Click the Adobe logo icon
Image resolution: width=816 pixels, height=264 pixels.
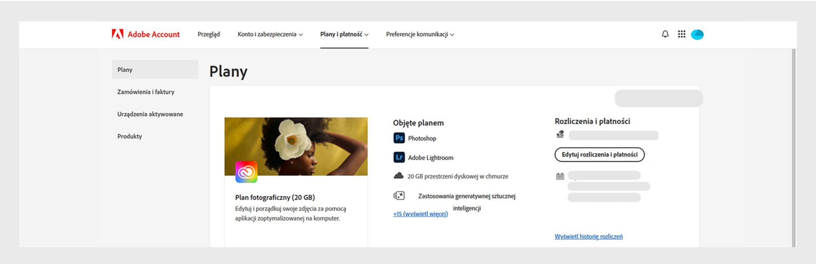(117, 34)
